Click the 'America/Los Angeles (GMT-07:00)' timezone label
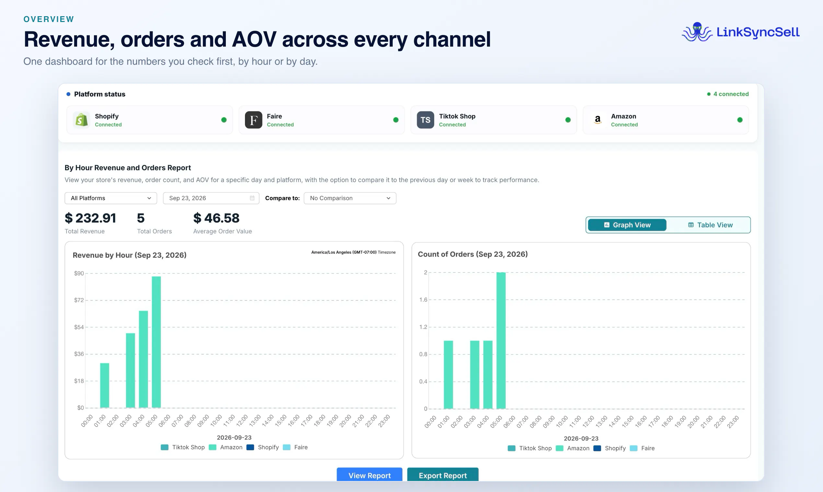Image resolution: width=823 pixels, height=492 pixels. coord(344,252)
